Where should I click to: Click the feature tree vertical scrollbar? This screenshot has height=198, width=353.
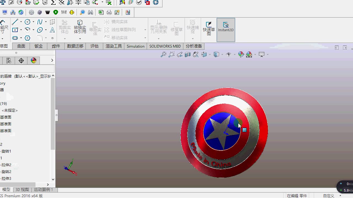[53, 114]
